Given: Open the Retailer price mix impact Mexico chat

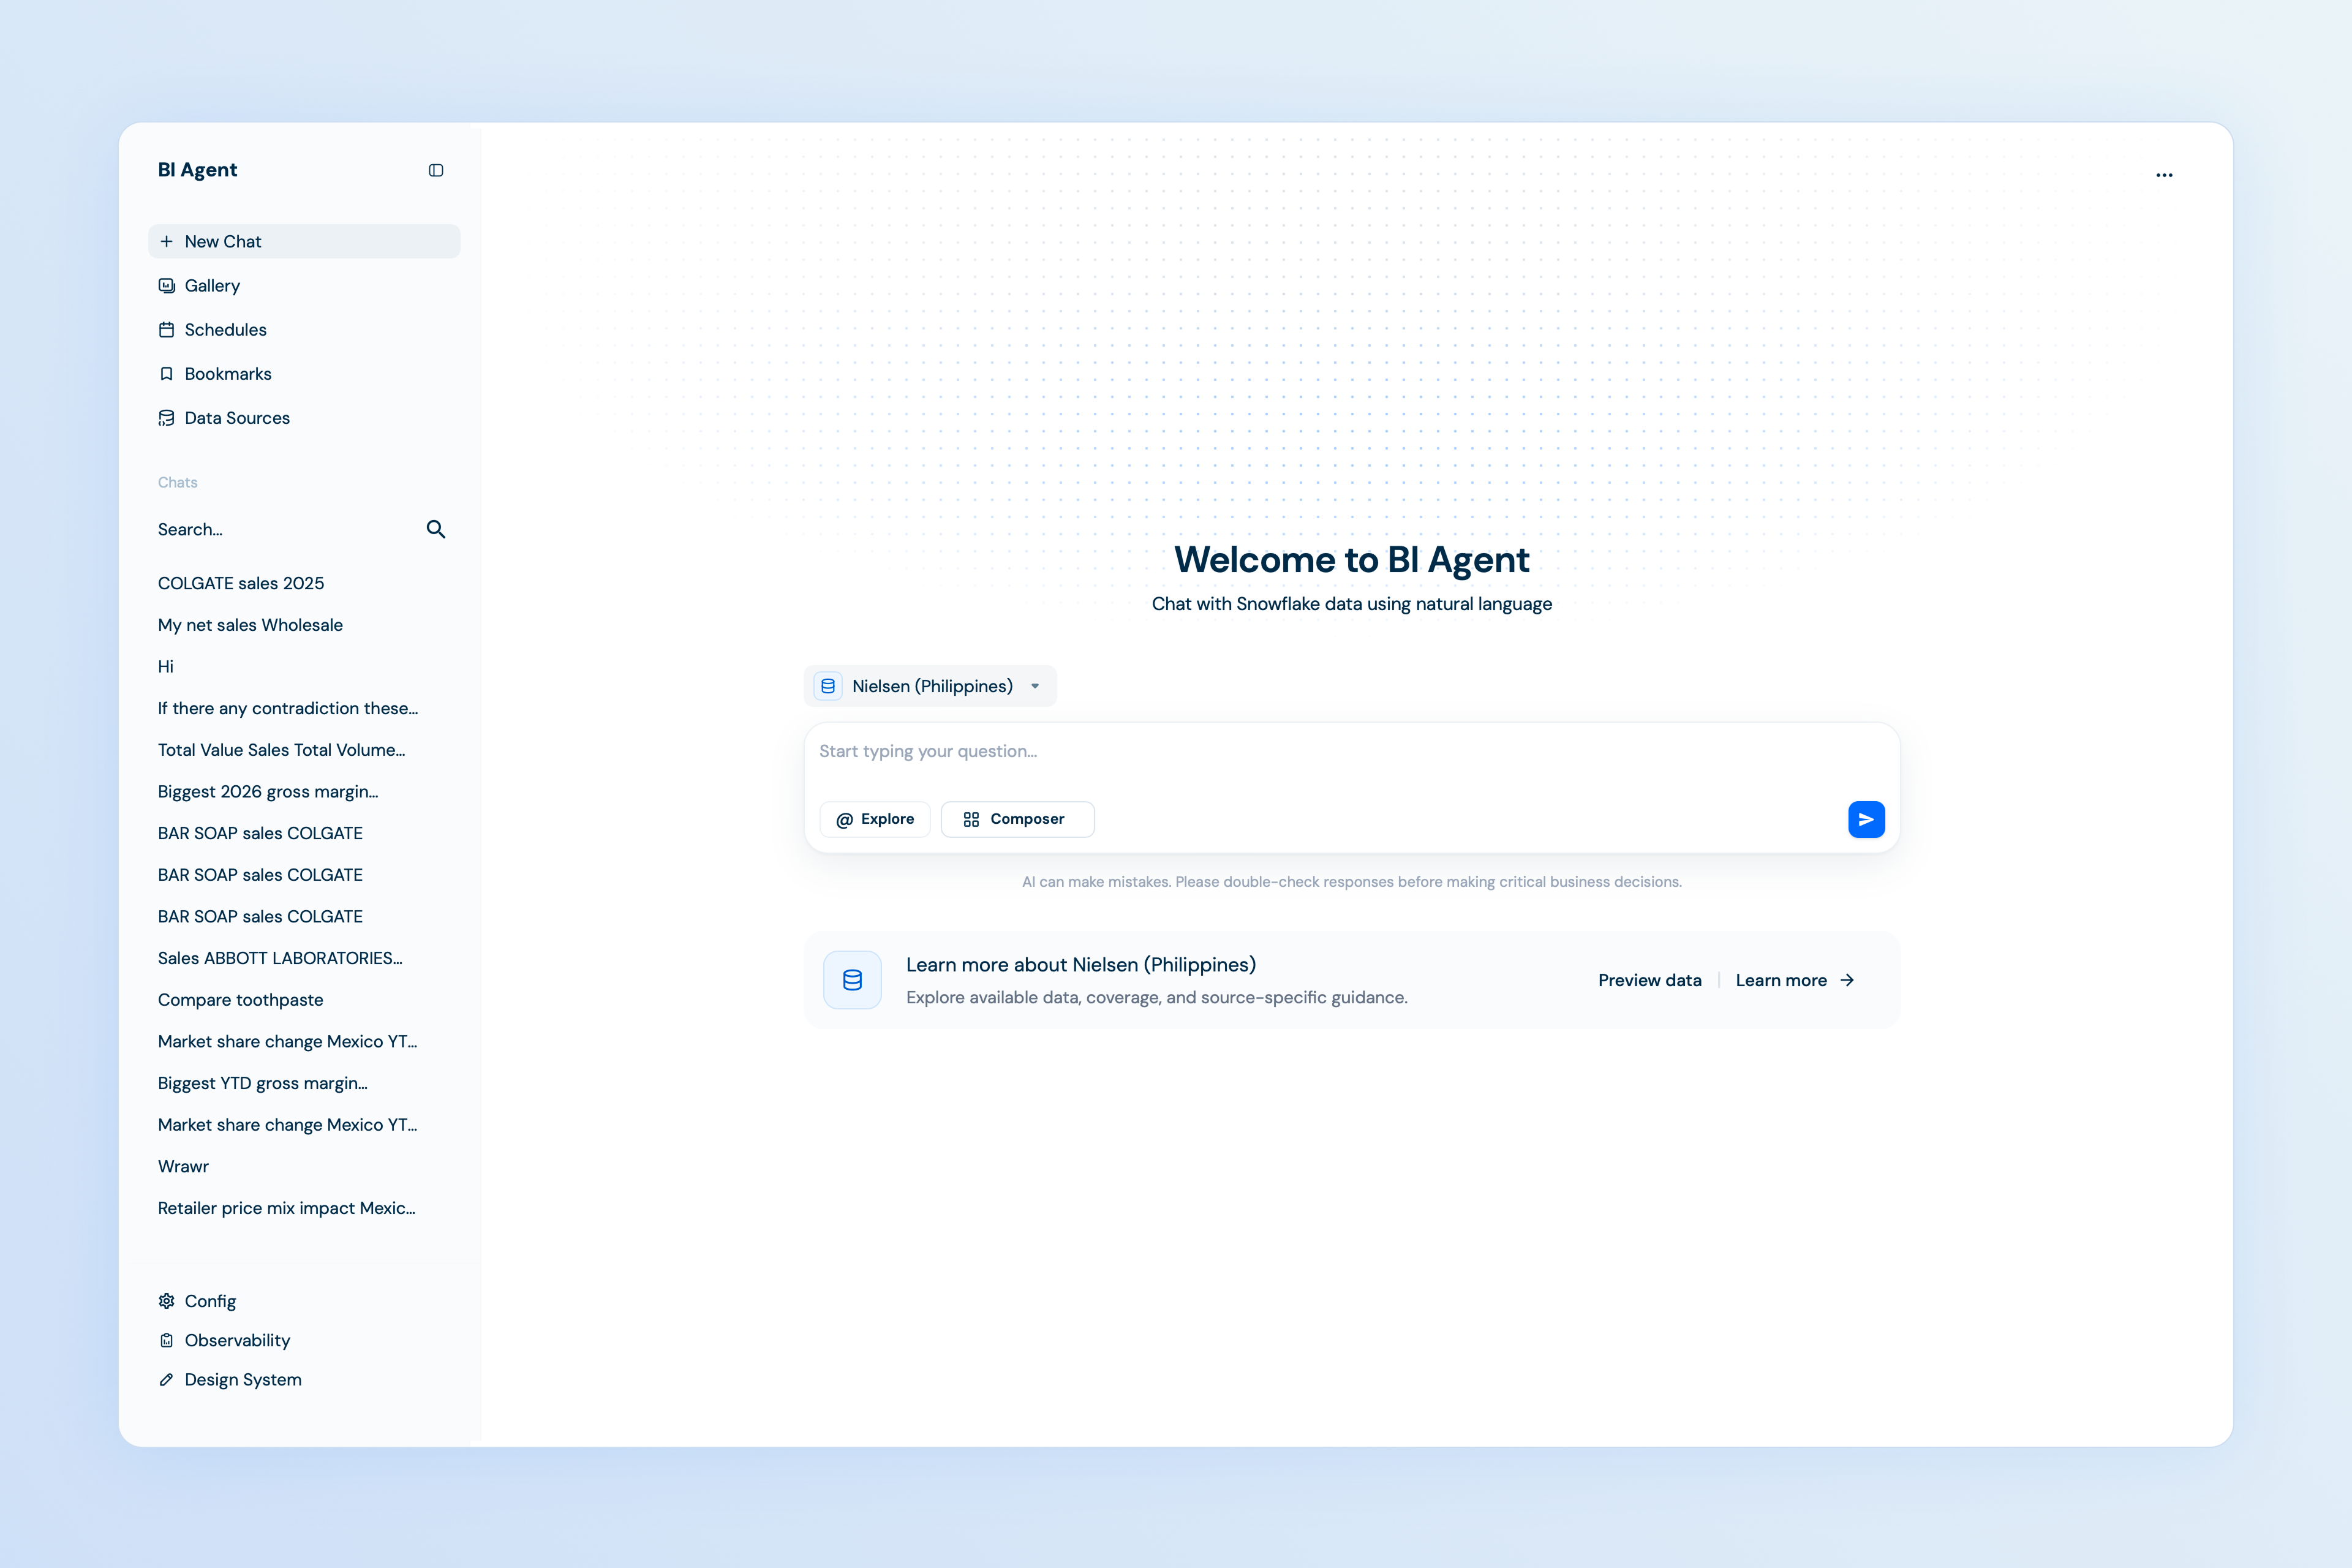Looking at the screenshot, I should pyautogui.click(x=287, y=1208).
